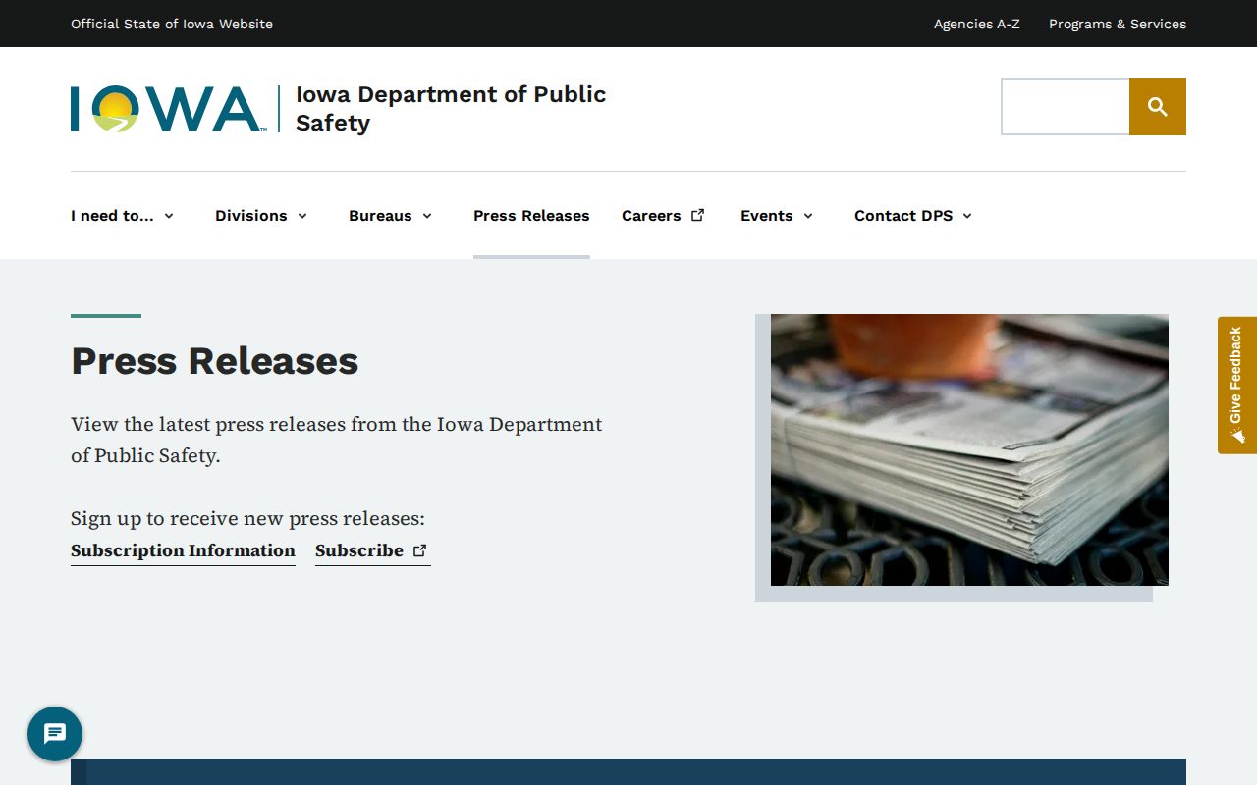The height and width of the screenshot is (785, 1257).
Task: Open Agencies A-Z link
Action: point(977,24)
